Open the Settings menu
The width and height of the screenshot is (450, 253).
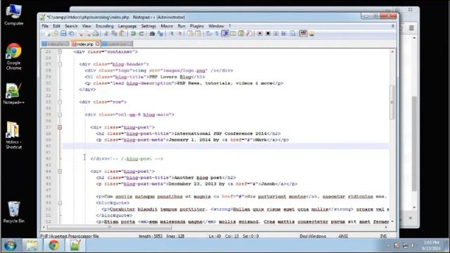(148, 26)
